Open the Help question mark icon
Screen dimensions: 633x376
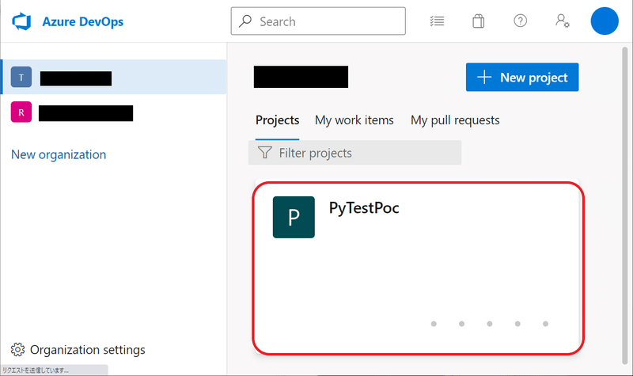tap(520, 21)
